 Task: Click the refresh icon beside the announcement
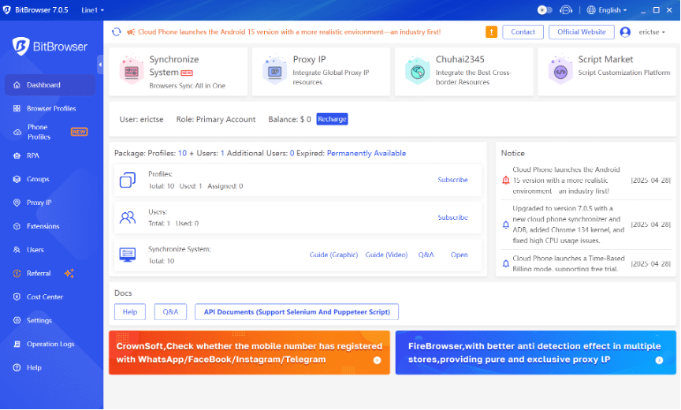[x=116, y=32]
